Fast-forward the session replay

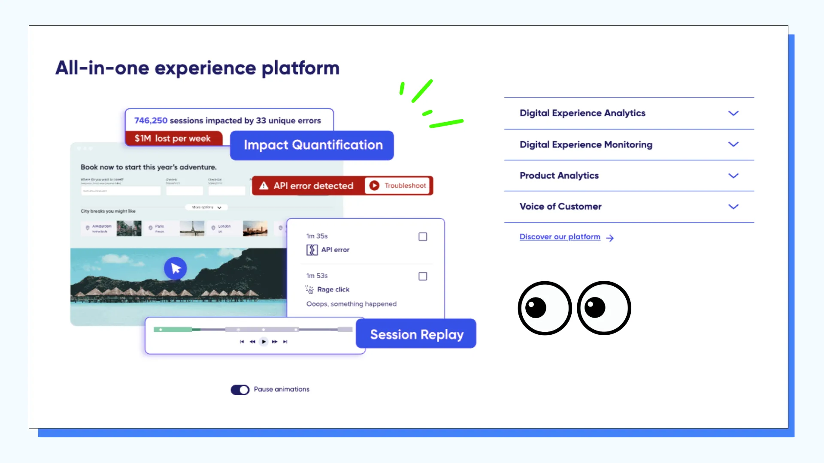[x=275, y=342]
